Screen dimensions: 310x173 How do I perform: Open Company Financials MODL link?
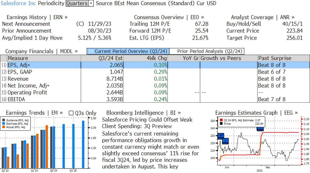pos(41,51)
